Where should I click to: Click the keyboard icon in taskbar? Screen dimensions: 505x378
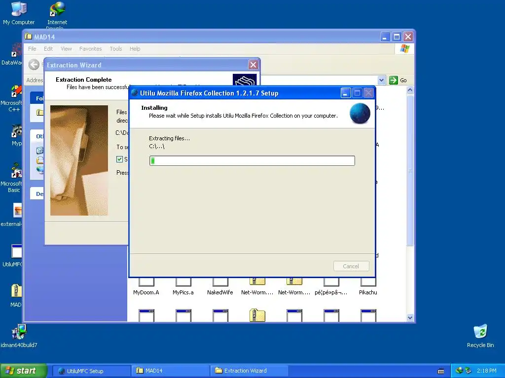[x=441, y=371]
